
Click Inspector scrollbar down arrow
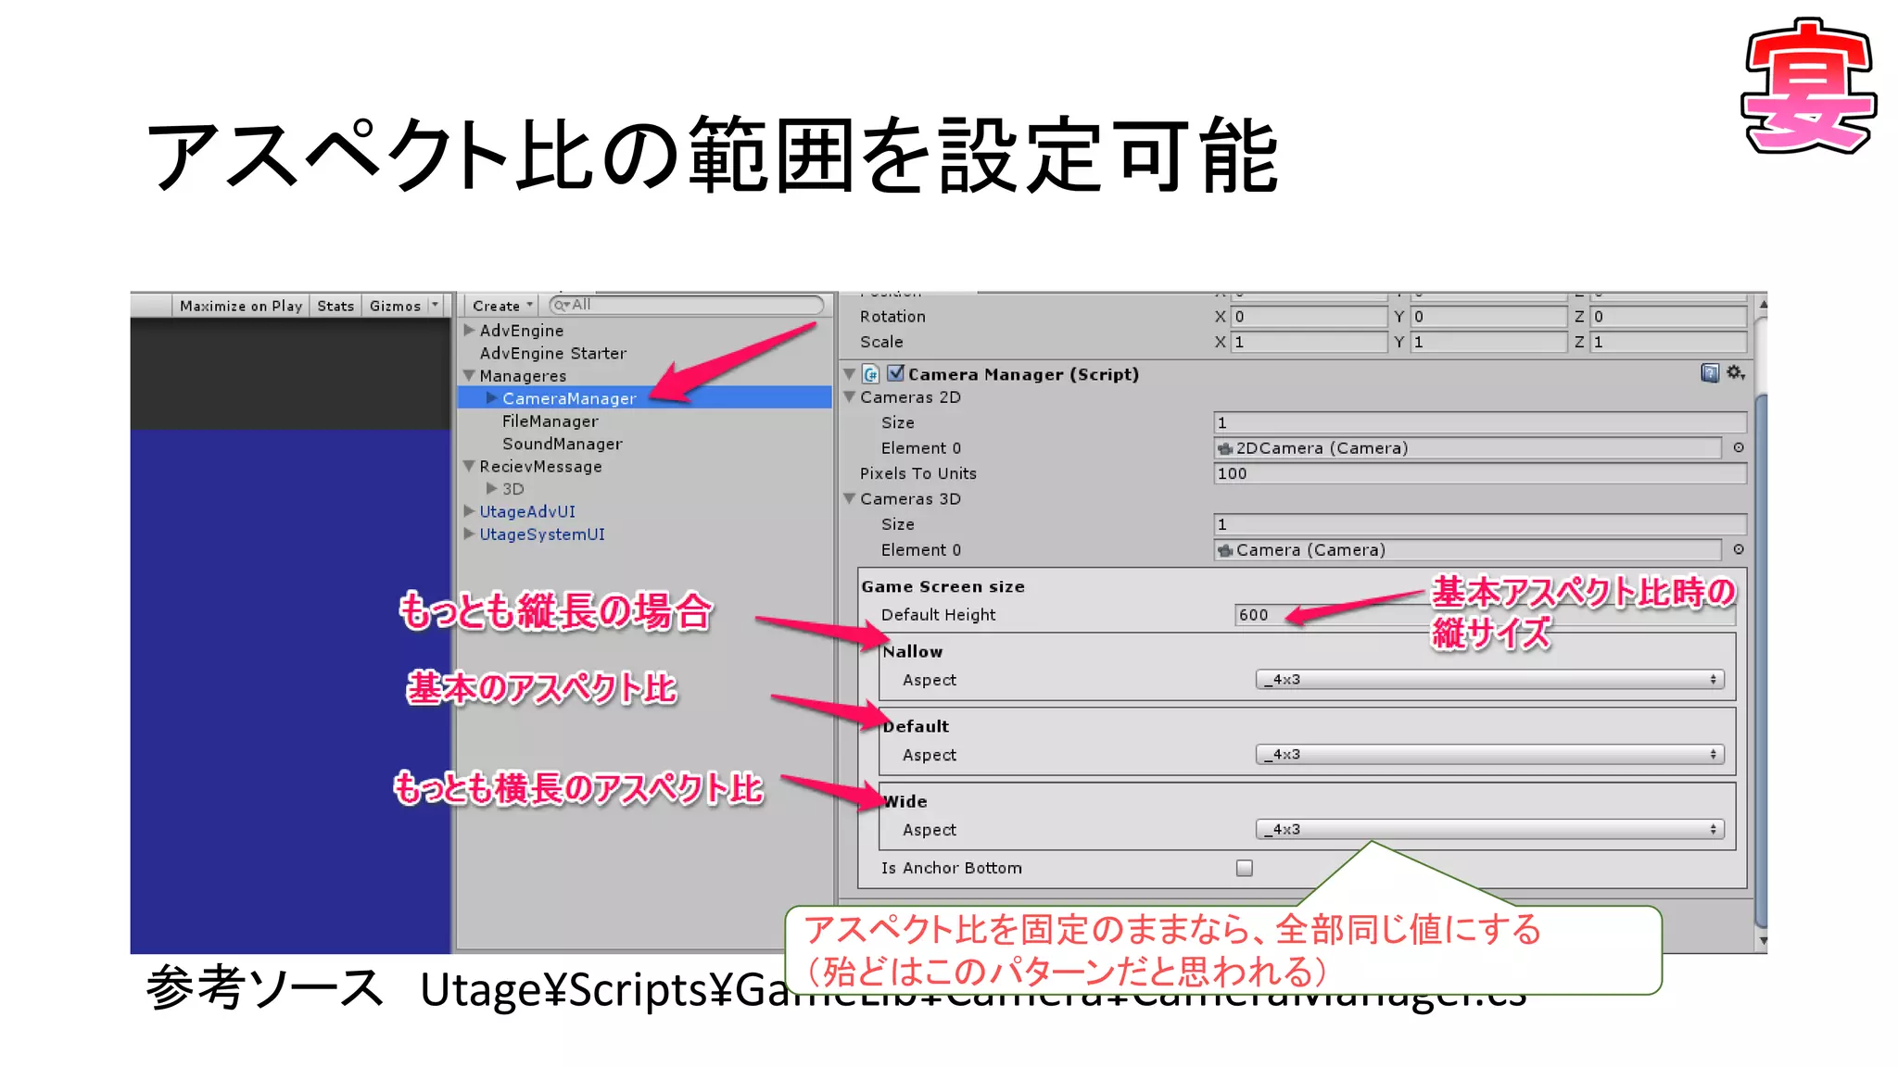(x=1762, y=941)
